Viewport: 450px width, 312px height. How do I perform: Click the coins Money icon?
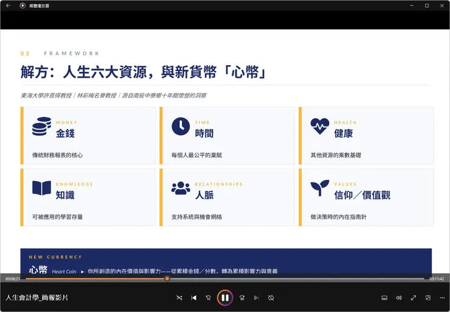[x=41, y=127]
